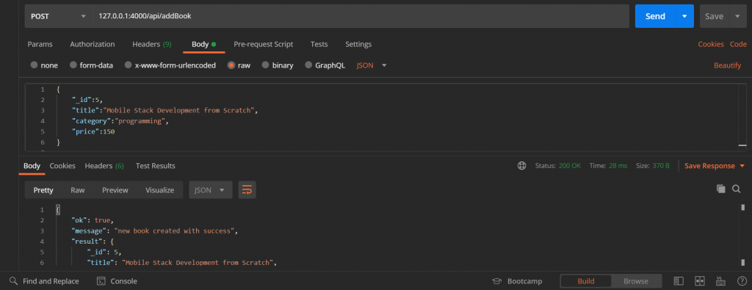Open the Cookies link at top right

[711, 44]
